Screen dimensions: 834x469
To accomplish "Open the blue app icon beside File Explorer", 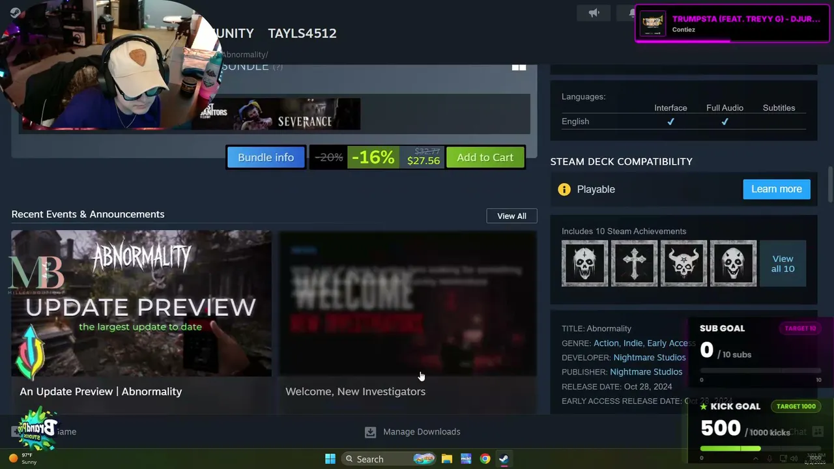I will coord(466,459).
